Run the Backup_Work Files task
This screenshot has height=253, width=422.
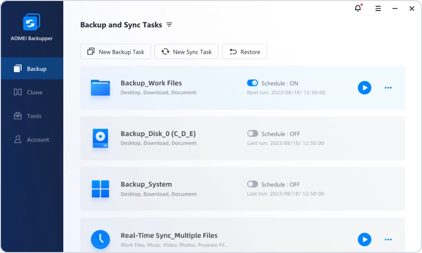[364, 88]
